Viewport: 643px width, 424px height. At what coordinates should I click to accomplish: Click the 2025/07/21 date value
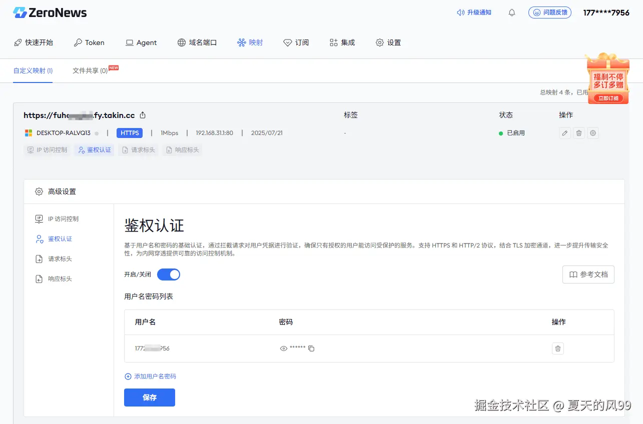point(267,133)
